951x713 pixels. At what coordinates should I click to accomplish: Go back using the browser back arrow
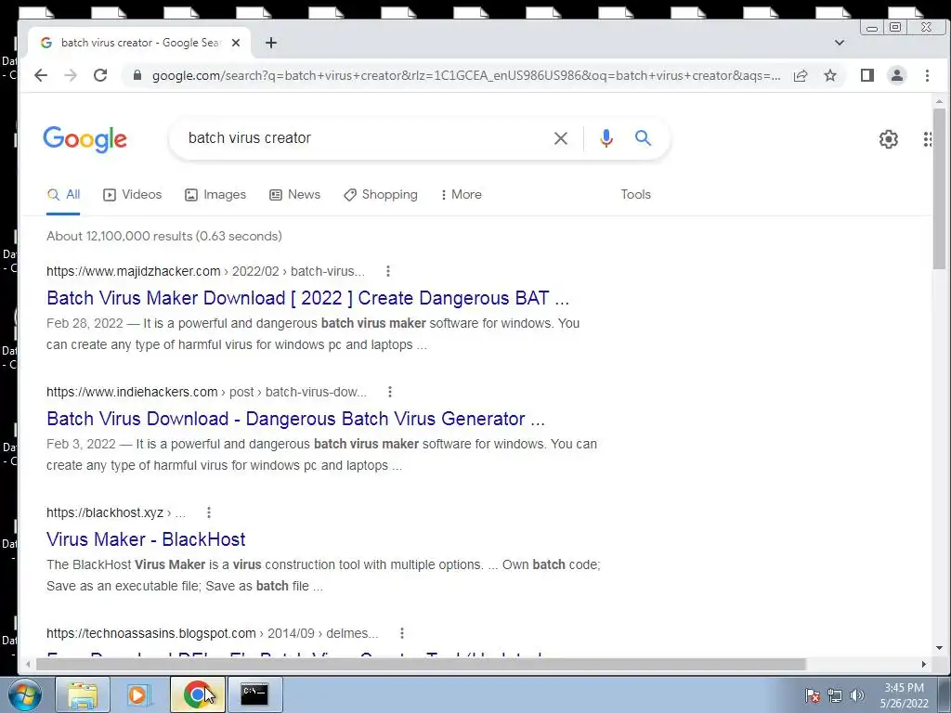[41, 75]
